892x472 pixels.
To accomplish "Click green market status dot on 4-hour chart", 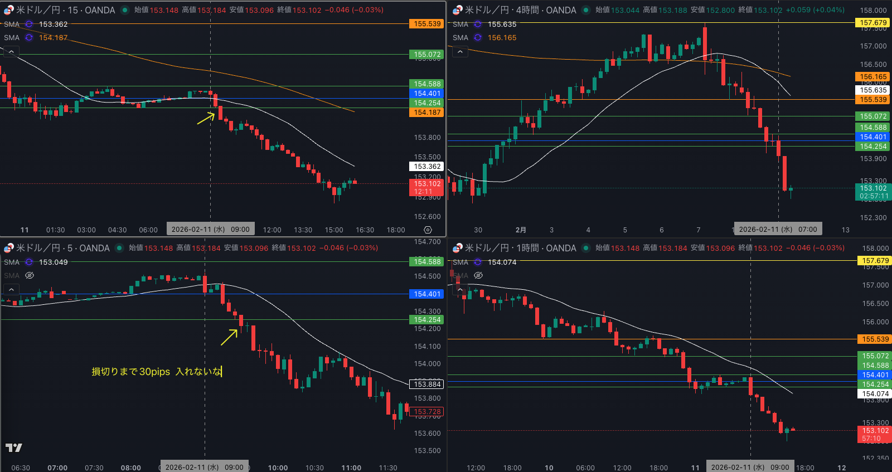I will coord(585,10).
